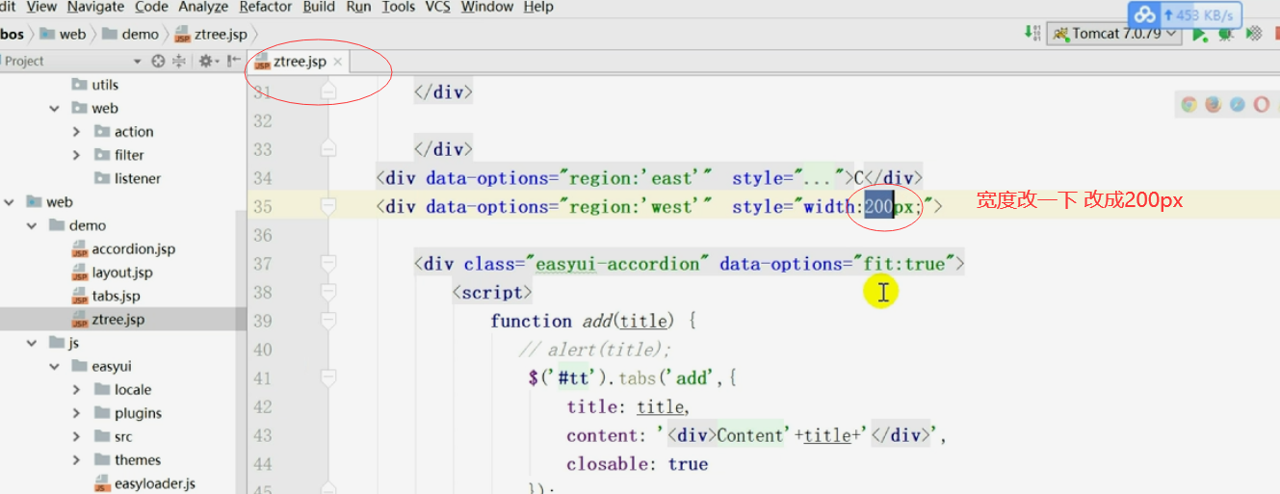Click Baidu cloud upload speed widget

pyautogui.click(x=1185, y=15)
